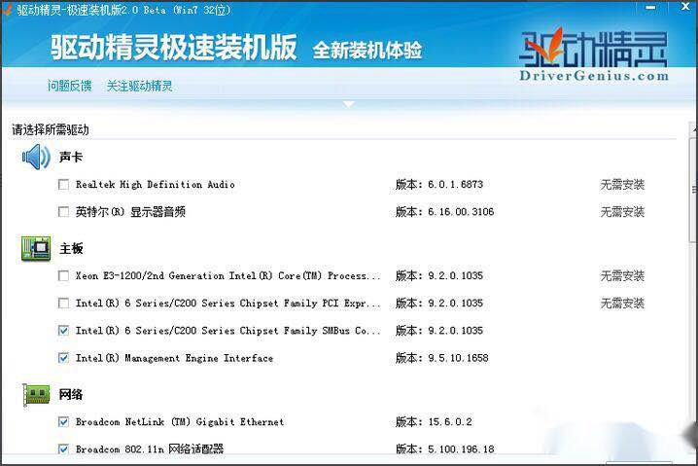Expand the header panel down arrow
Screen dimensions: 698x466
[349, 104]
